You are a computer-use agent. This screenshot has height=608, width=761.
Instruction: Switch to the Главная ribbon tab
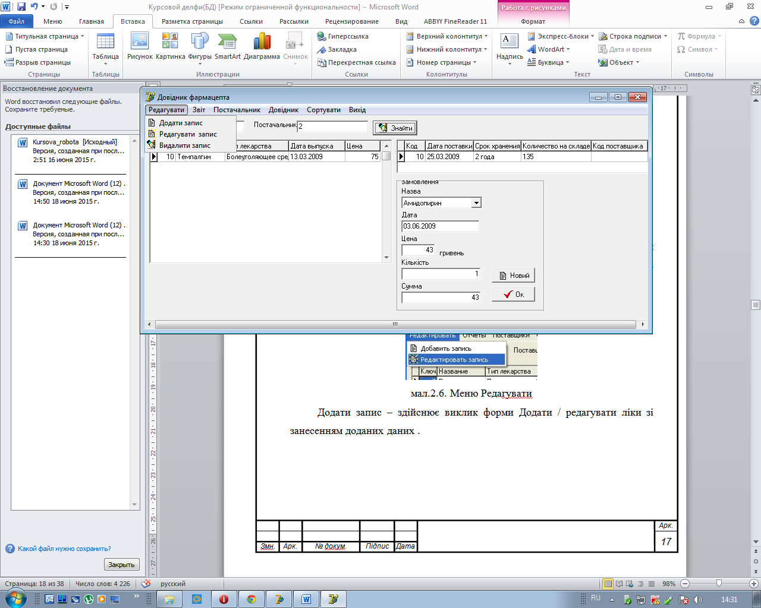tap(92, 21)
